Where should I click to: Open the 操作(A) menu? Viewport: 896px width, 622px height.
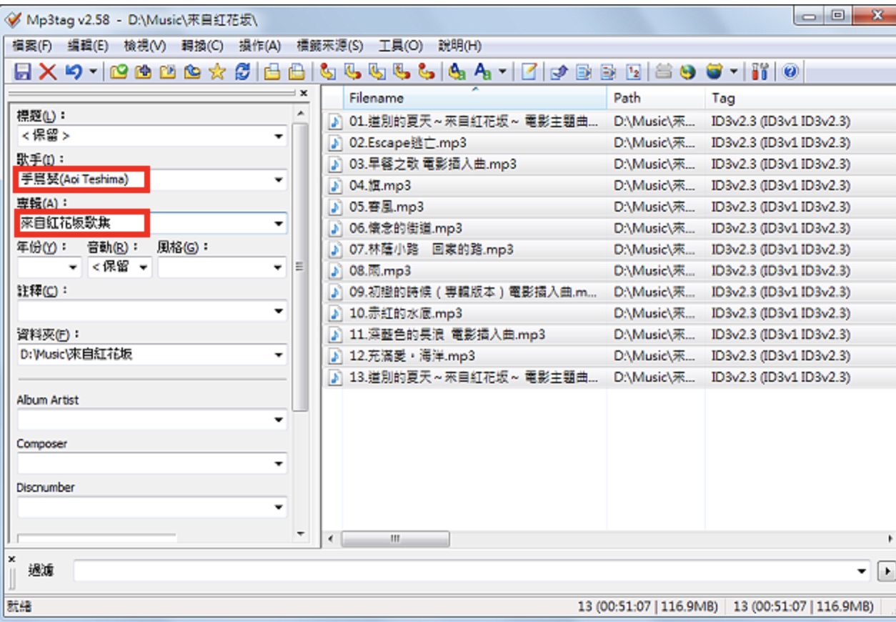tap(259, 46)
